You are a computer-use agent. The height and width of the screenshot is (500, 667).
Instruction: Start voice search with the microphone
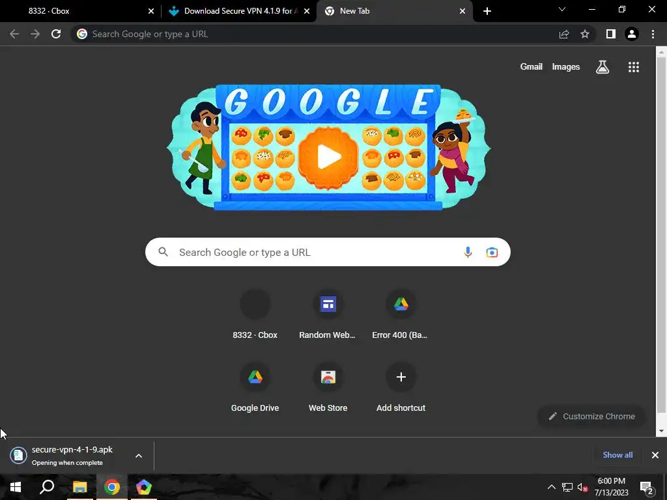pyautogui.click(x=468, y=252)
